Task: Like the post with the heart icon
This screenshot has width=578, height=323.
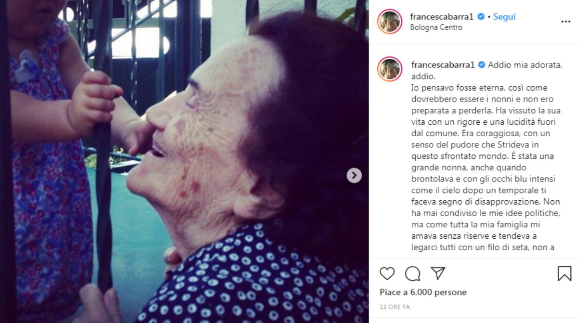Action: pyautogui.click(x=387, y=273)
